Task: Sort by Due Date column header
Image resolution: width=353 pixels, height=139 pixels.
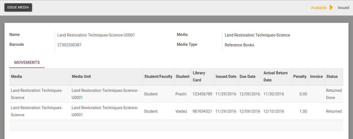Action: pyautogui.click(x=247, y=76)
